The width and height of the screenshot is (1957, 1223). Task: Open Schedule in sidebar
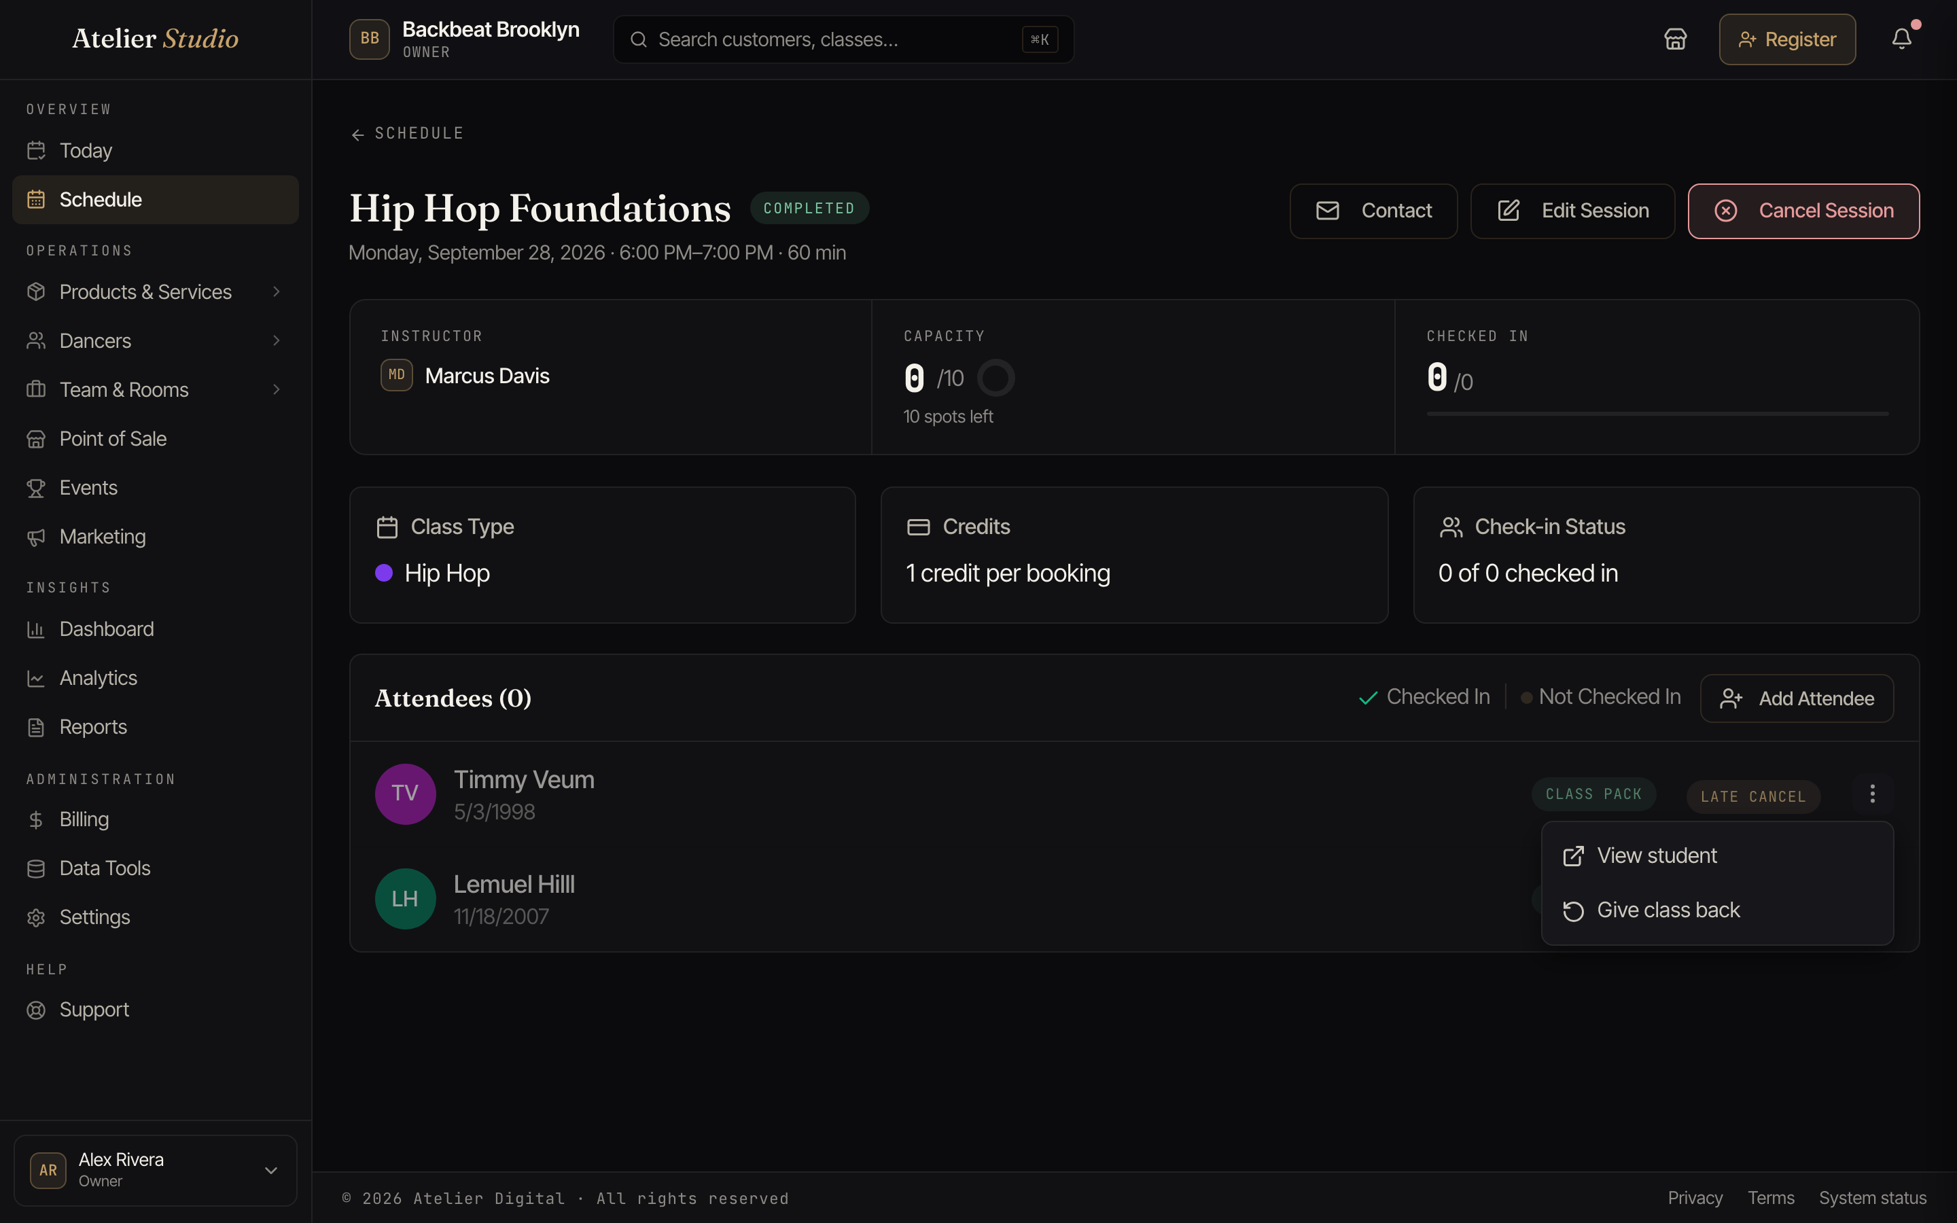155,200
